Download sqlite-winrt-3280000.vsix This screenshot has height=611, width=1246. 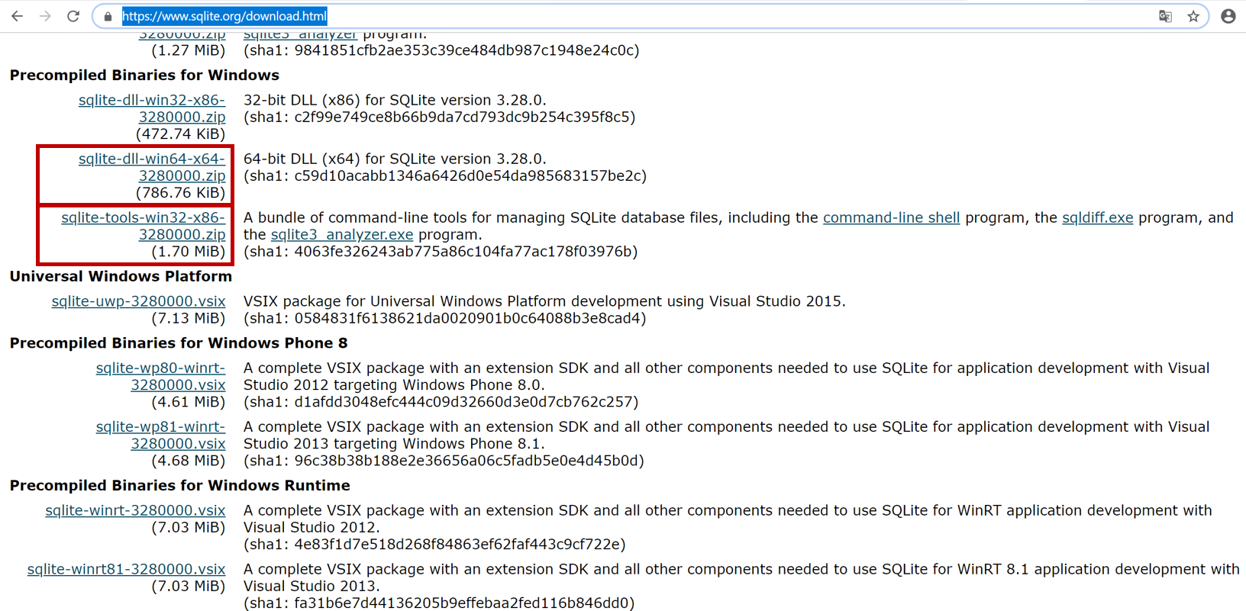tap(135, 510)
